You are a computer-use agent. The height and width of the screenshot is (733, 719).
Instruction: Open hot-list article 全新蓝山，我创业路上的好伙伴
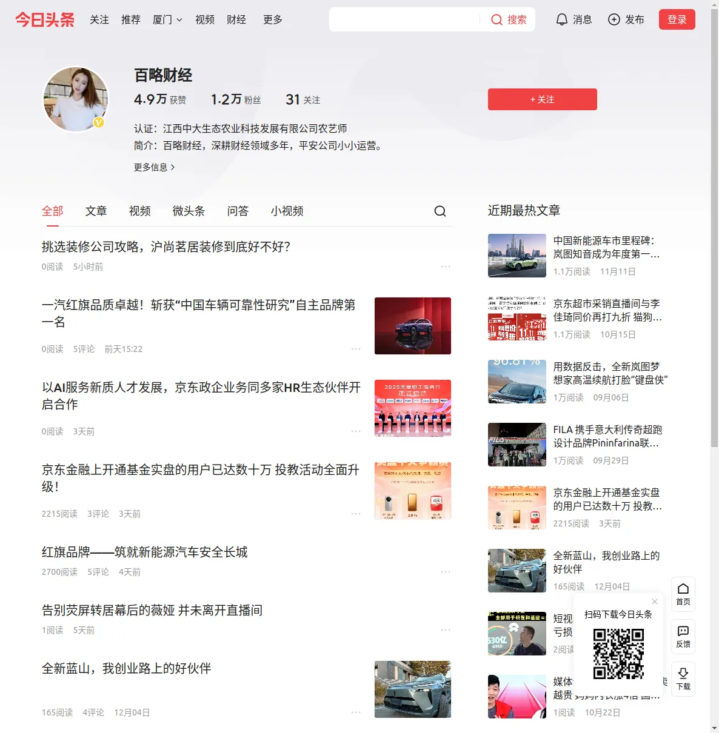click(607, 562)
